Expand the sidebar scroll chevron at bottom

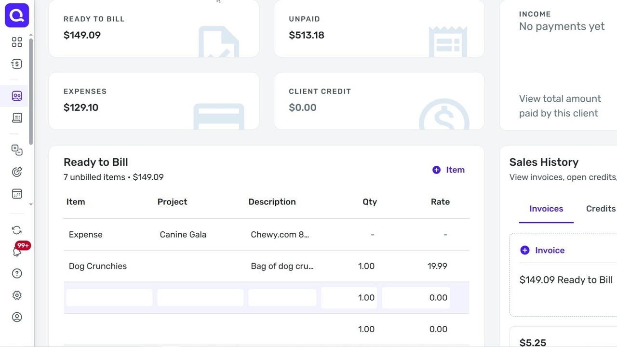point(30,204)
